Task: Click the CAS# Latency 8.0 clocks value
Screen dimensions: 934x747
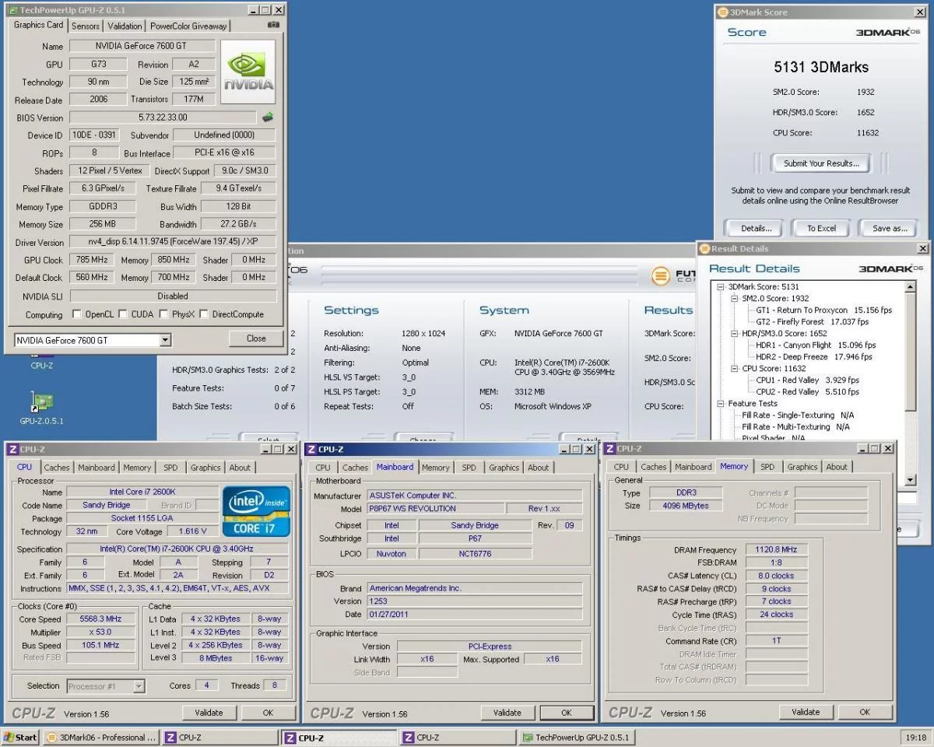Action: point(777,576)
